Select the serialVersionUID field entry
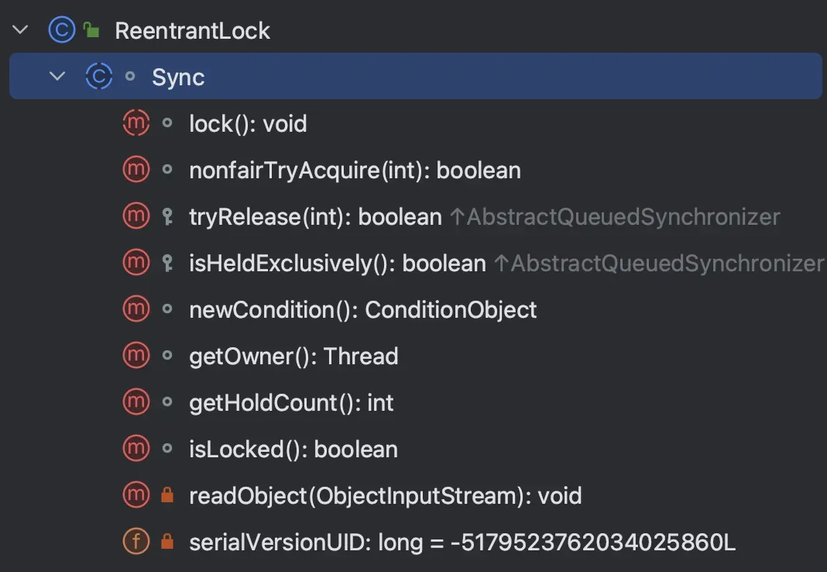827x572 pixels. (462, 543)
